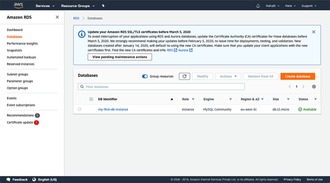Open the Services dropdown menu
This screenshot has height=183, width=330.
click(45, 6)
